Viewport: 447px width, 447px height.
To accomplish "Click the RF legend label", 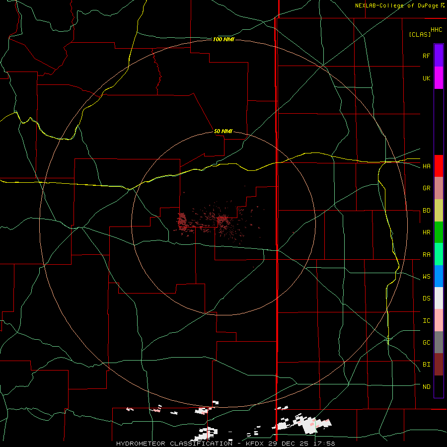I will coord(427,56).
